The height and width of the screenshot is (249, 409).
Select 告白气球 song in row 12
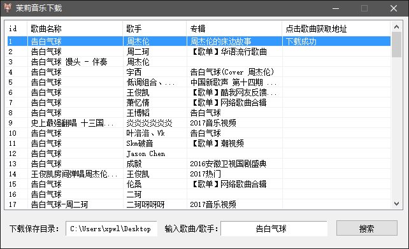point(46,153)
